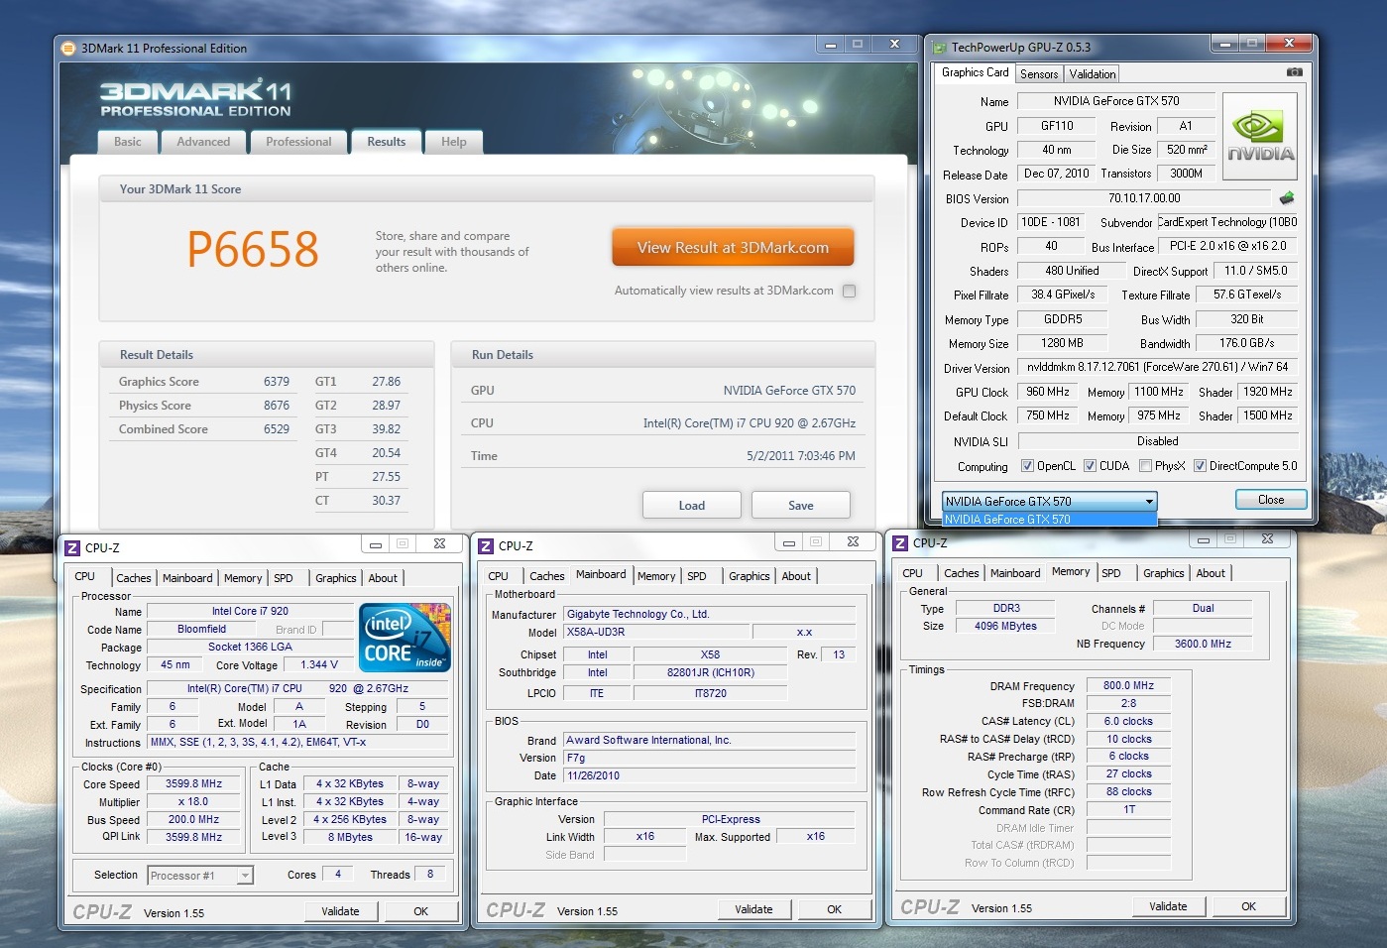Click the 3DMark 11 Professional Edition logo
Screen dimensions: 1387x948
tap(195, 98)
